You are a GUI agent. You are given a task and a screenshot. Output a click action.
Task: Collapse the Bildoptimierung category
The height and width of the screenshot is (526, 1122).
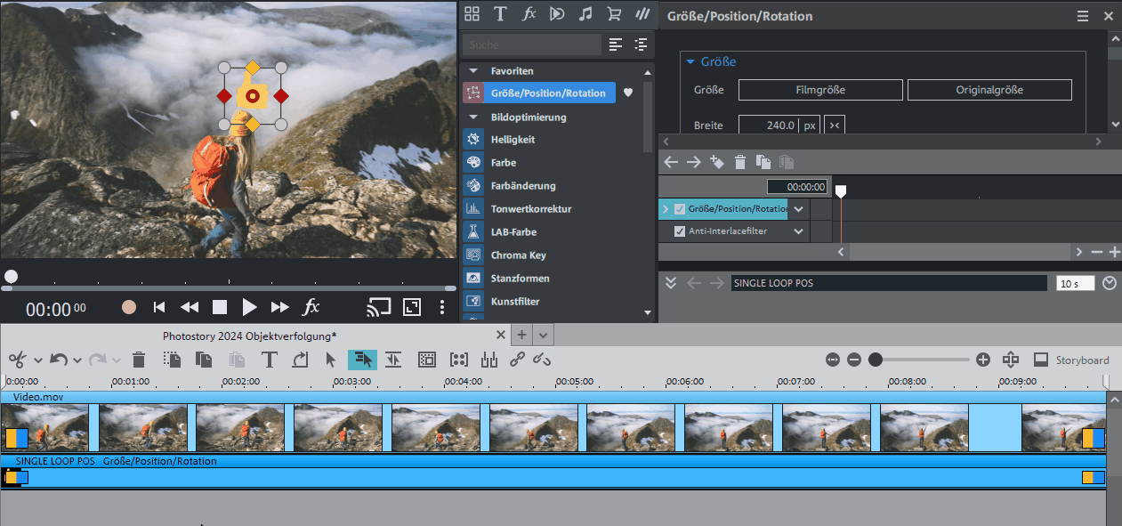tap(473, 117)
